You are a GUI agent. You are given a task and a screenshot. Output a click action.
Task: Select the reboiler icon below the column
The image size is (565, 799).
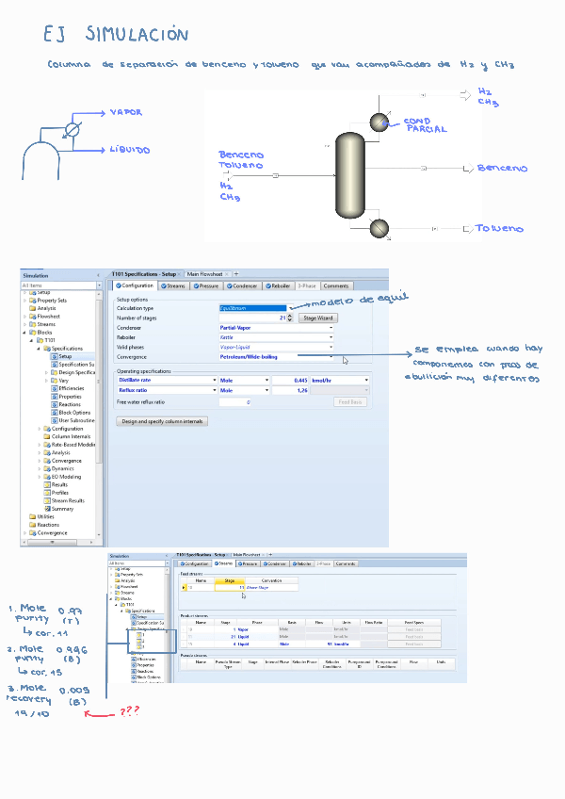(379, 228)
